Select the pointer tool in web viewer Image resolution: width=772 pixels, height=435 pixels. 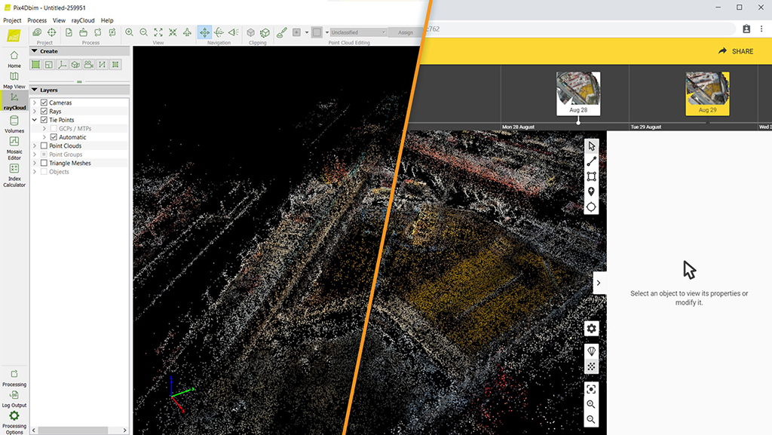point(591,146)
